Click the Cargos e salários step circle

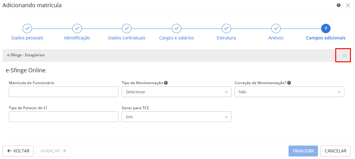(177, 28)
